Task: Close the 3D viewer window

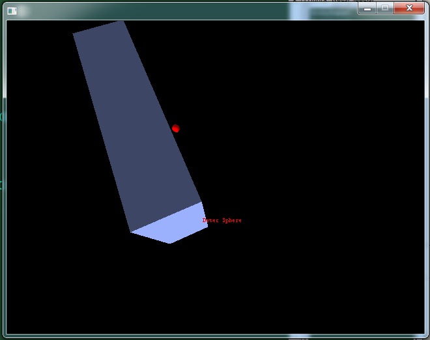Action: click(409, 8)
